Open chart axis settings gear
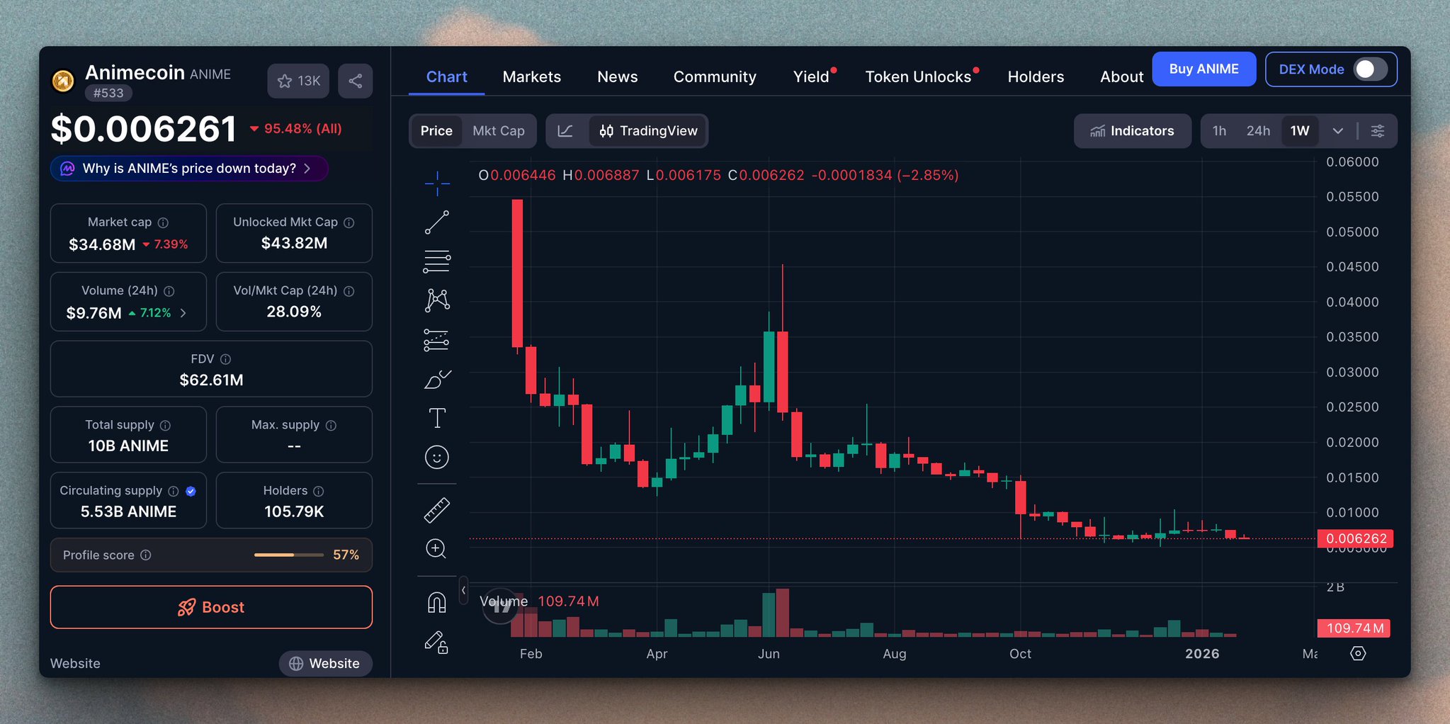This screenshot has height=724, width=1450. pyautogui.click(x=1358, y=653)
